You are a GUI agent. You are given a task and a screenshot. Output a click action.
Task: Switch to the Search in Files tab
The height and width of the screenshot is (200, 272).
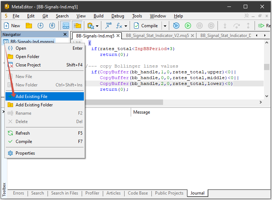click(65, 193)
